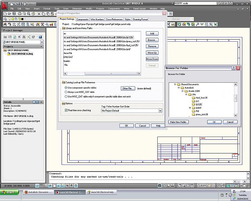Click the Move Up button
Image resolution: width=251 pixels, height=201 pixels.
coord(152,53)
